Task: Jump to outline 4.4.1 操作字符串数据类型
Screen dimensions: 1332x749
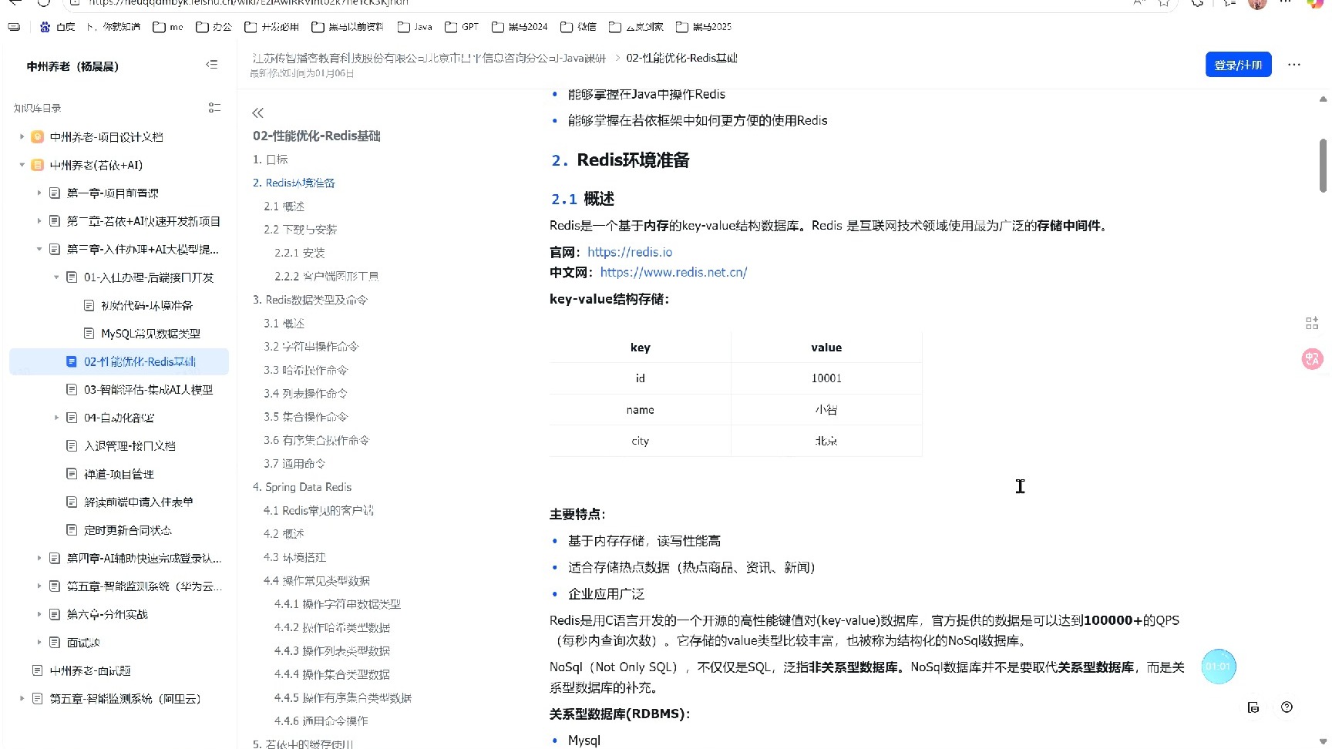Action: pos(338,604)
